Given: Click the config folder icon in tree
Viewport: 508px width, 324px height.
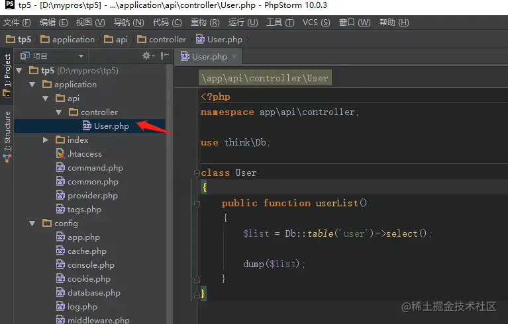Looking at the screenshot, I should tap(47, 223).
